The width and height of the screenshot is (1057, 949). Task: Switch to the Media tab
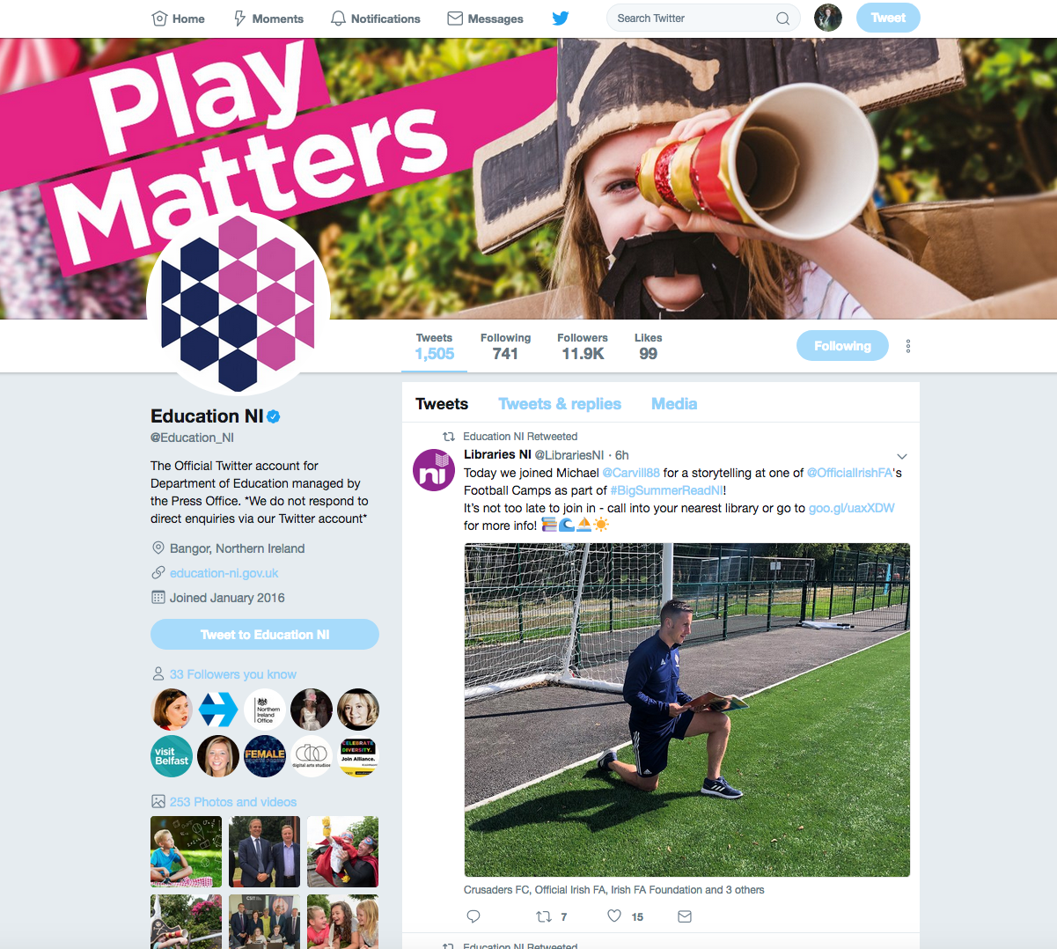click(674, 404)
